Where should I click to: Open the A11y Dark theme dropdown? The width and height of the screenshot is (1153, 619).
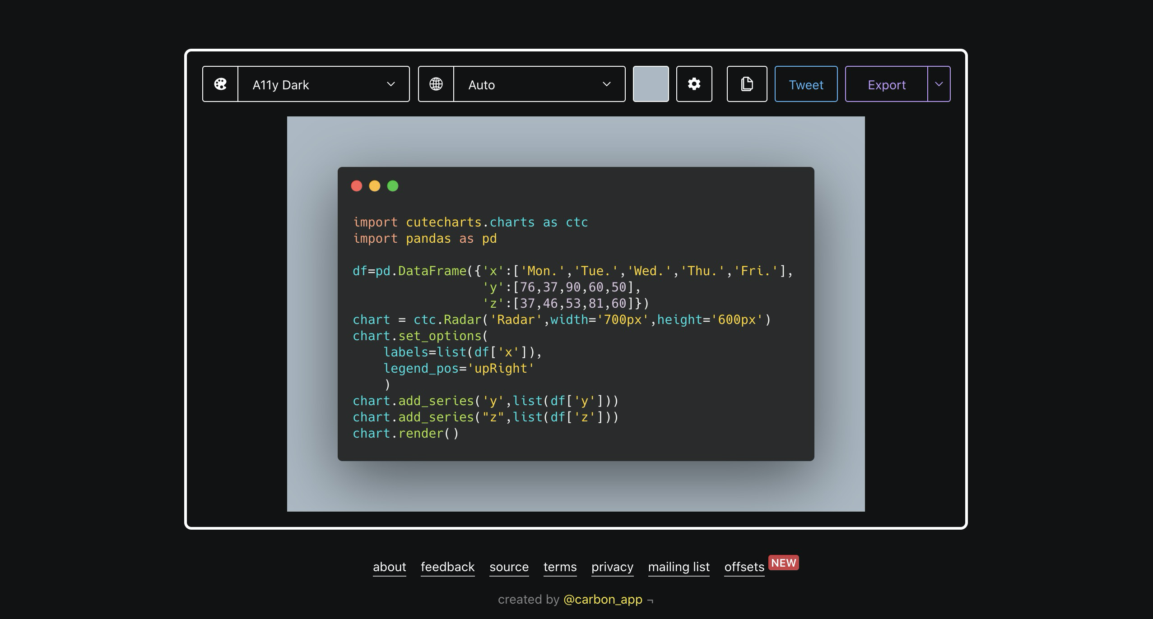click(x=323, y=84)
